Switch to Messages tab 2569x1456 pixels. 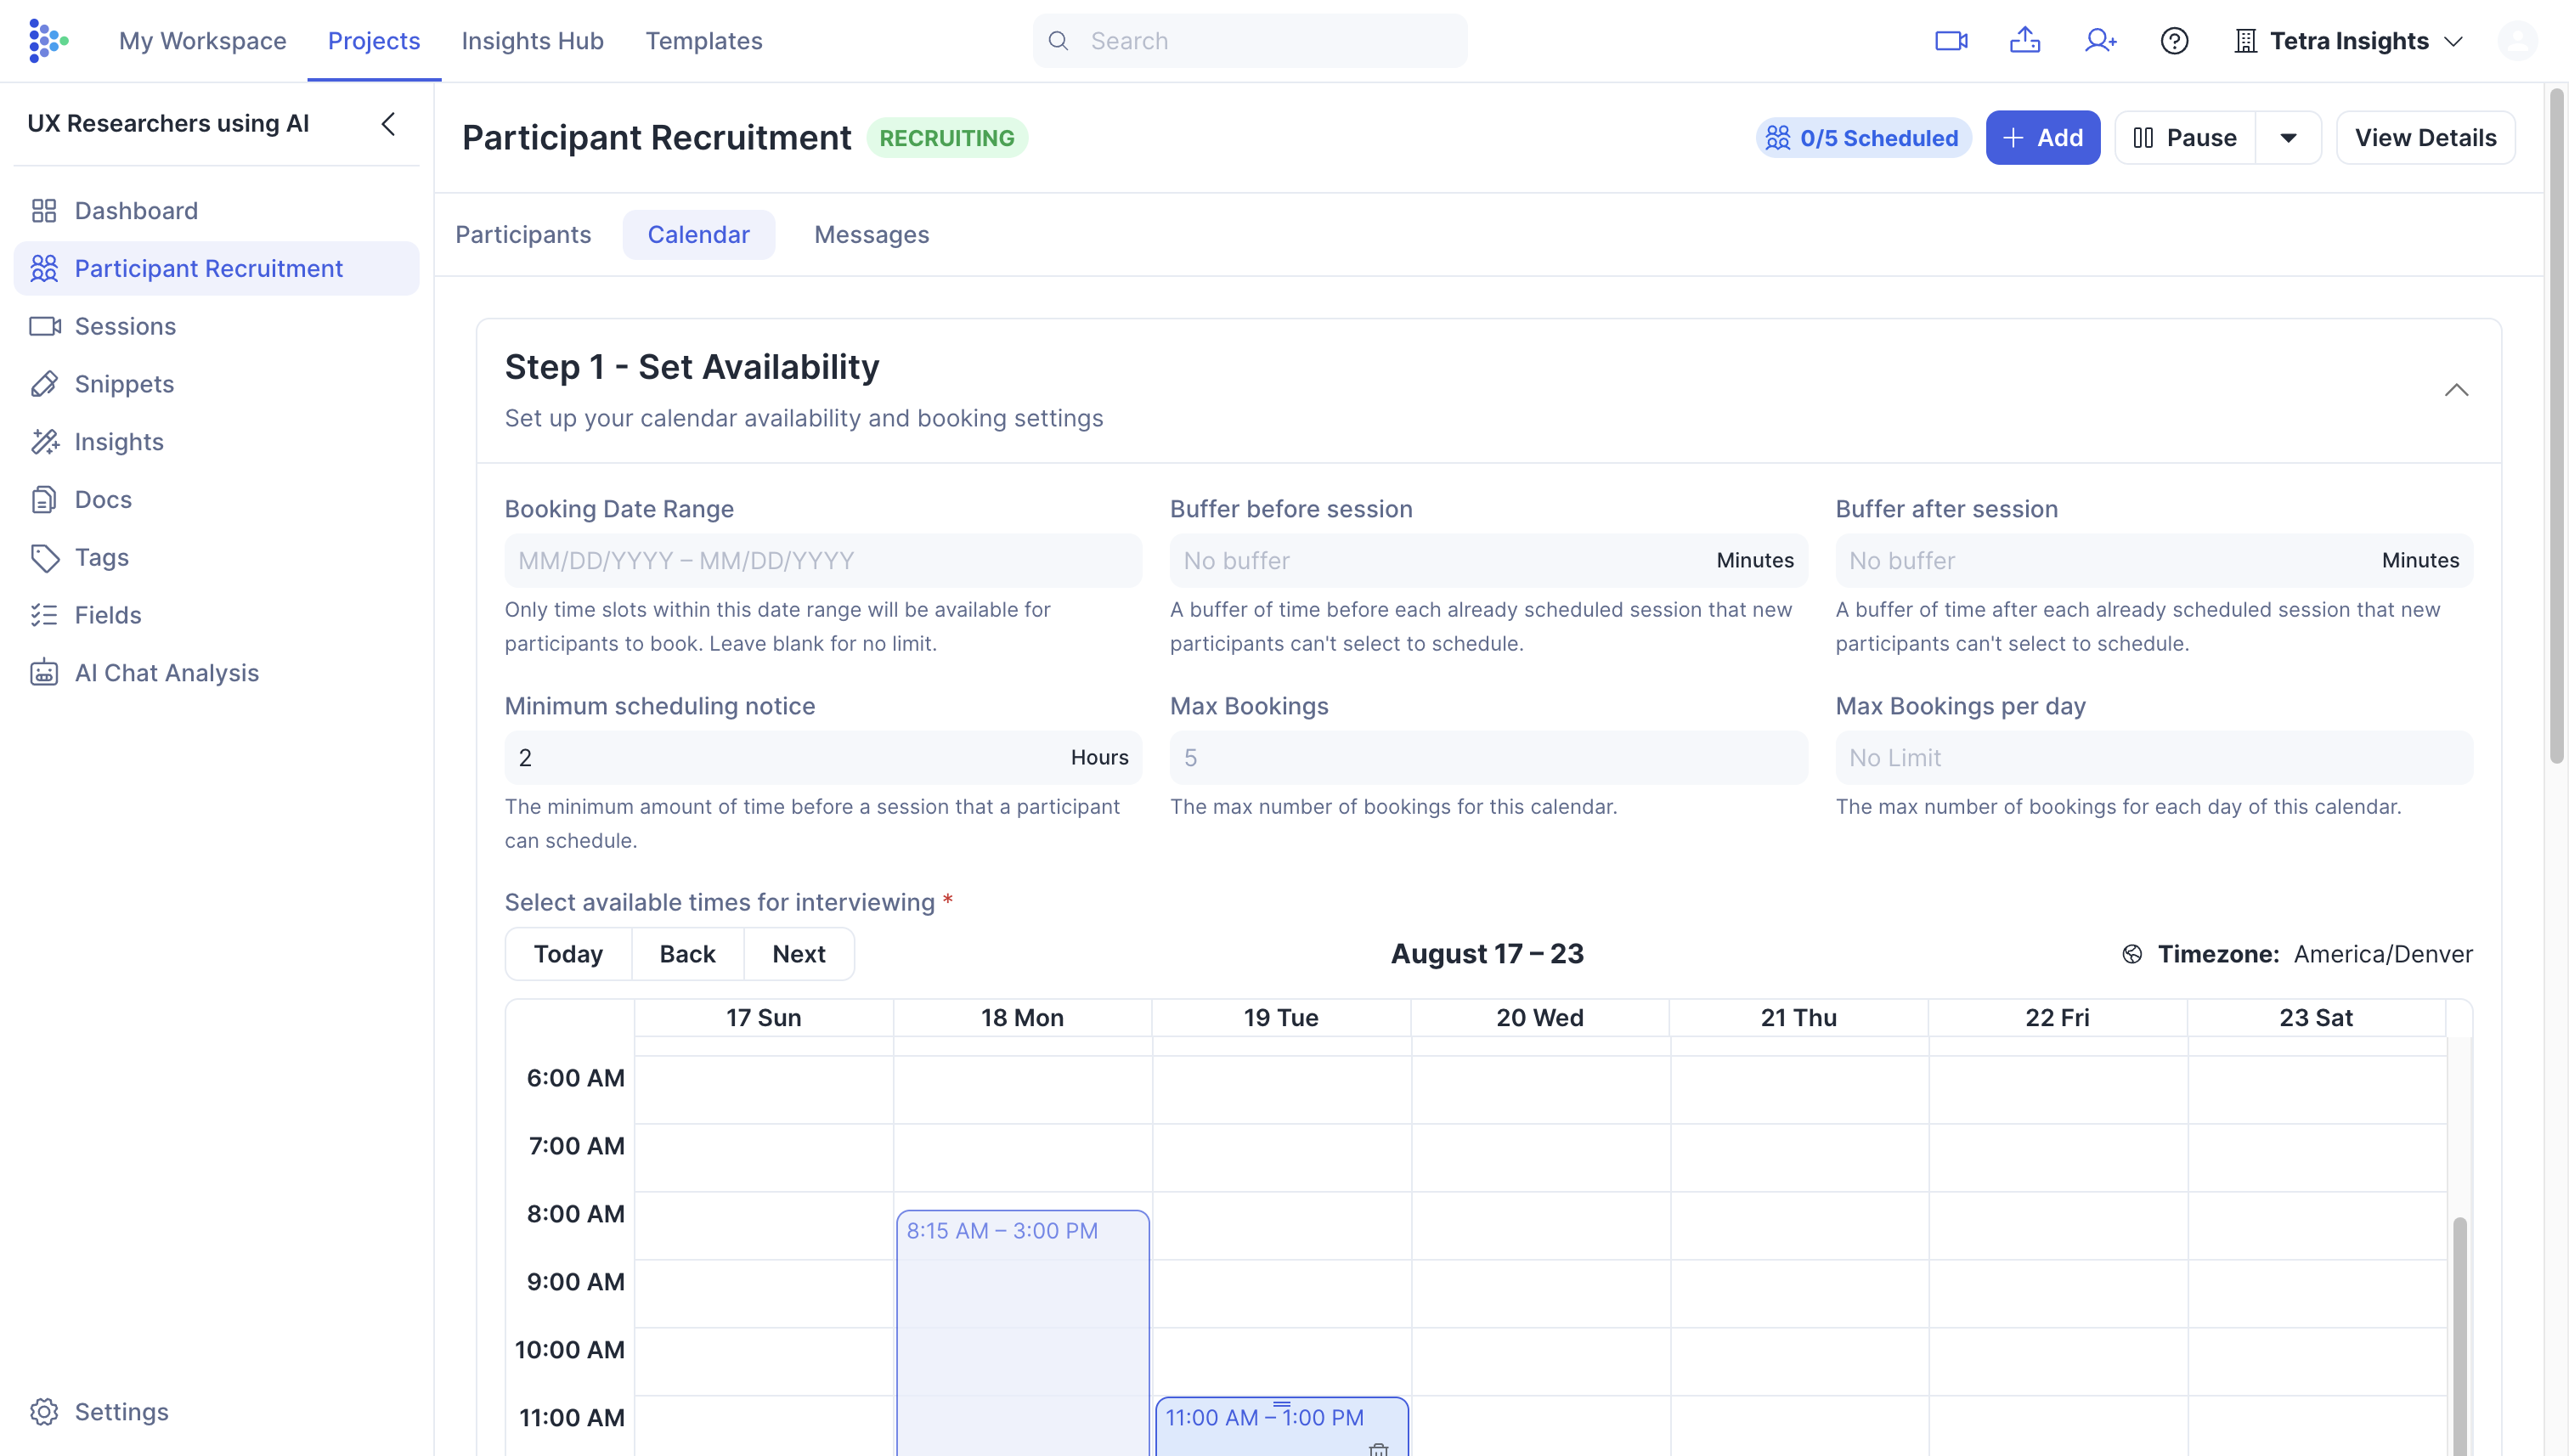pos(871,235)
